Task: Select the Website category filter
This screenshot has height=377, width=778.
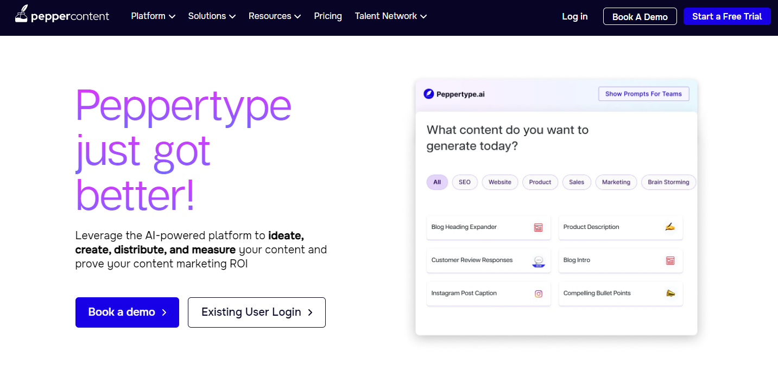Action: coord(500,182)
